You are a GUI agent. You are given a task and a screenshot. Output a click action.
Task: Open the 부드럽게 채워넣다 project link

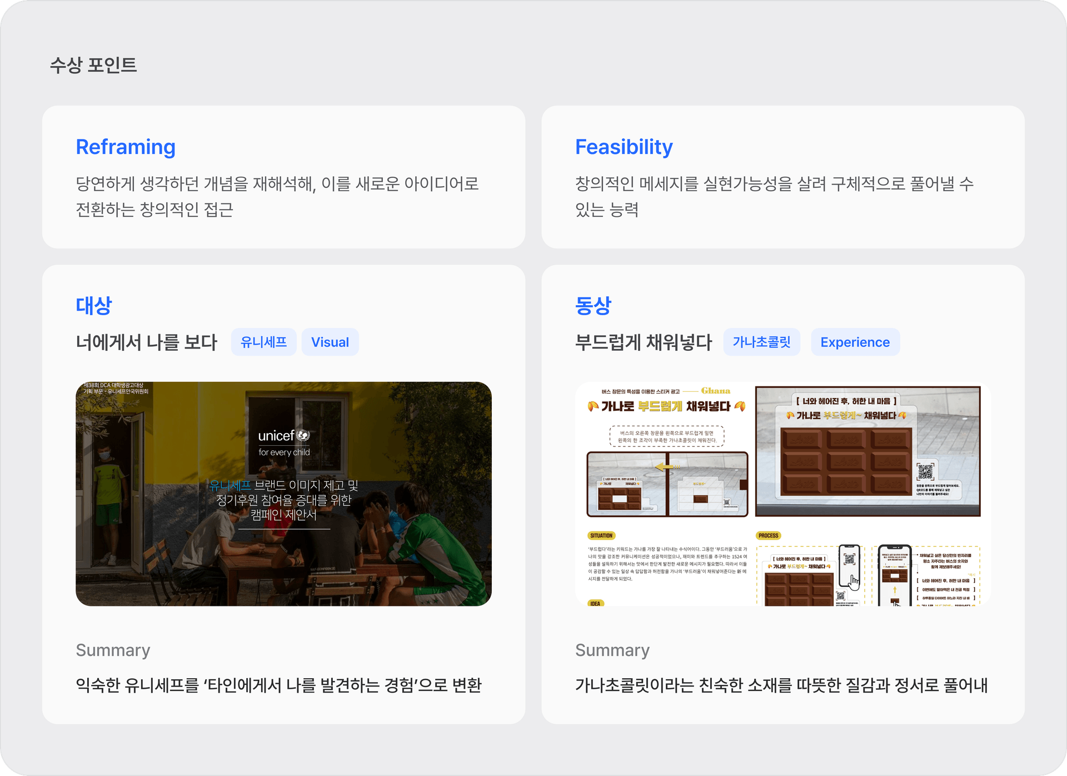643,343
